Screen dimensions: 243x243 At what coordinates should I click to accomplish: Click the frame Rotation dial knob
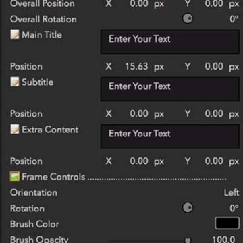pos(188,208)
